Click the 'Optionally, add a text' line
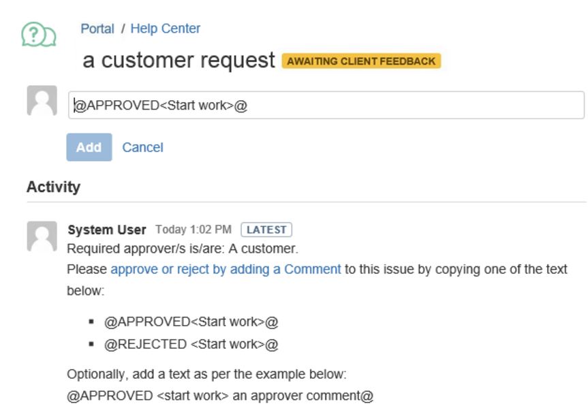This screenshot has height=406, width=588. tap(206, 374)
